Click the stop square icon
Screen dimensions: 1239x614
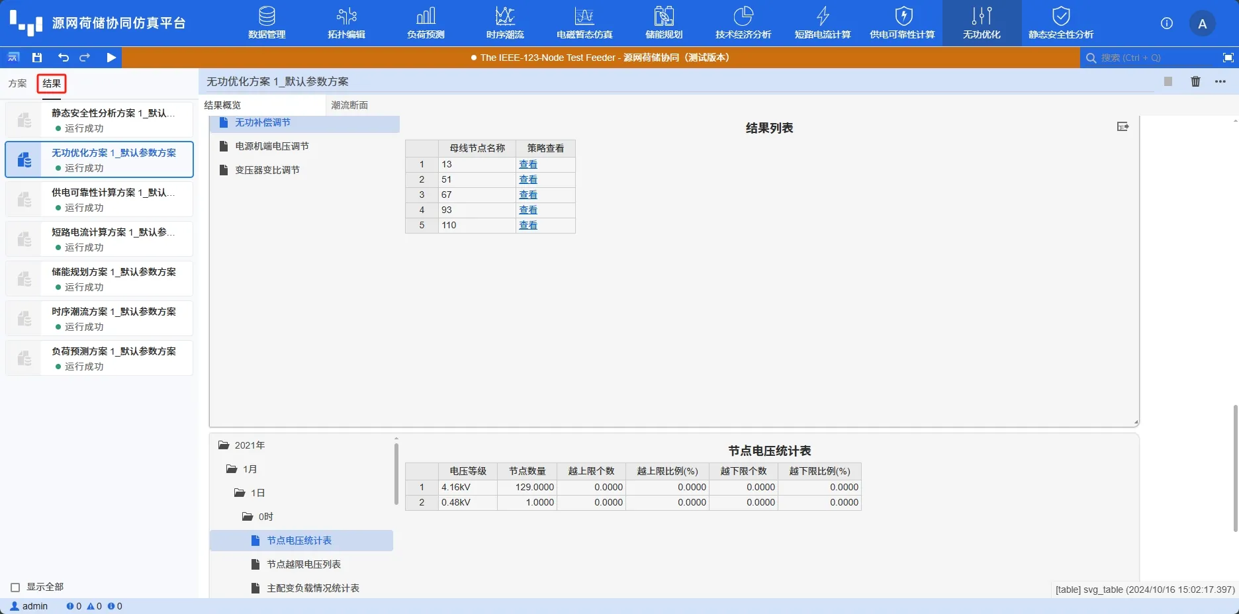point(1168,81)
